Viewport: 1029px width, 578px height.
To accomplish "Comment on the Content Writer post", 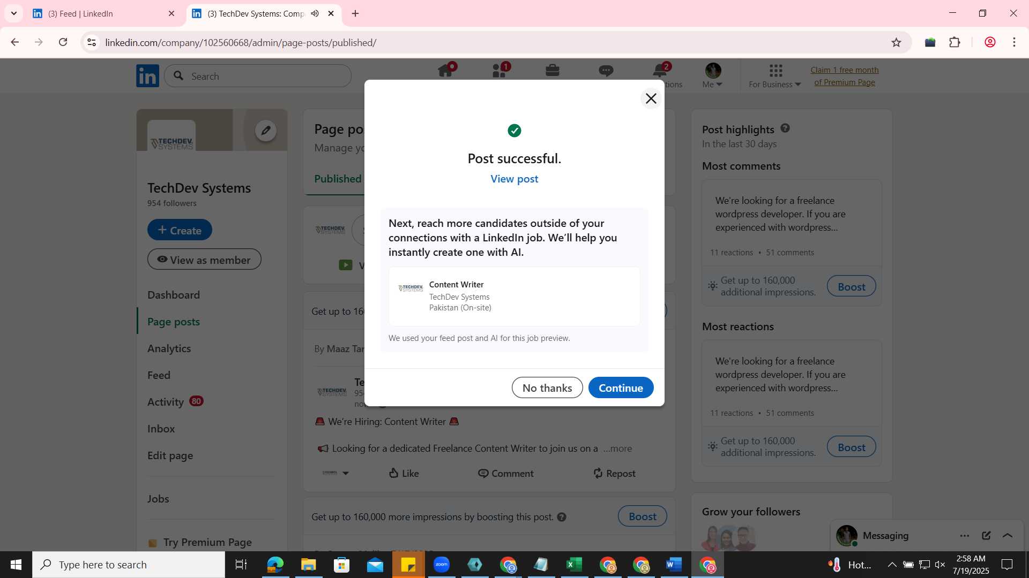I will pos(505,473).
